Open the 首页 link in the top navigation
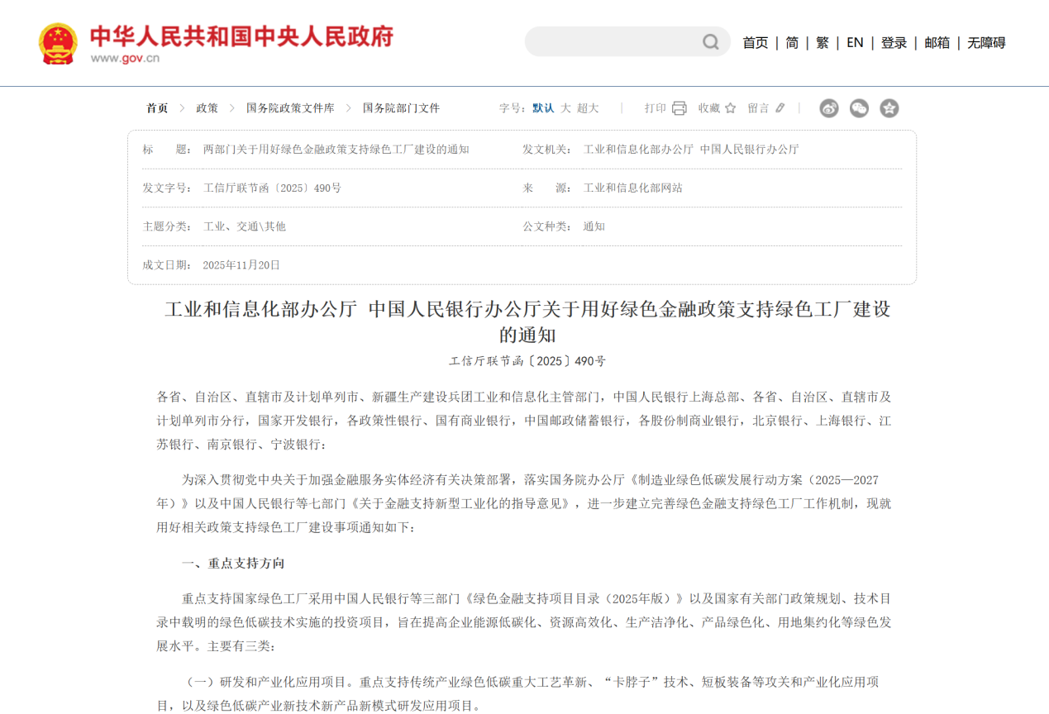1049x714 pixels. 755,43
